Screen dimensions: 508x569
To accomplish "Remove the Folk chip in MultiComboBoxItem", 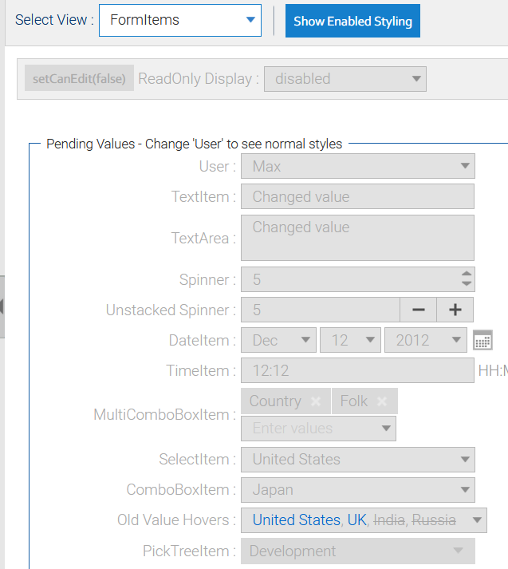I will click(x=382, y=401).
